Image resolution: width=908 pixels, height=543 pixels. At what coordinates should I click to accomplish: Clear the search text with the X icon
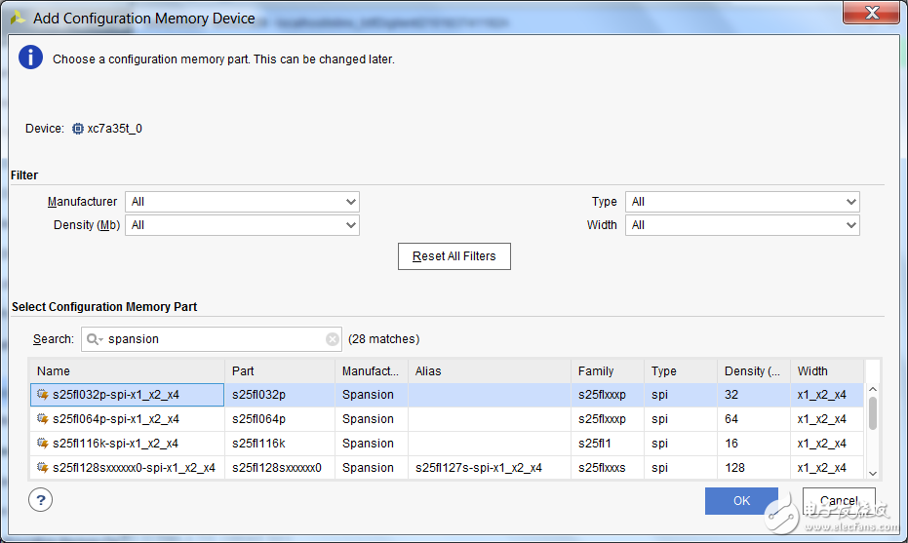pyautogui.click(x=333, y=339)
